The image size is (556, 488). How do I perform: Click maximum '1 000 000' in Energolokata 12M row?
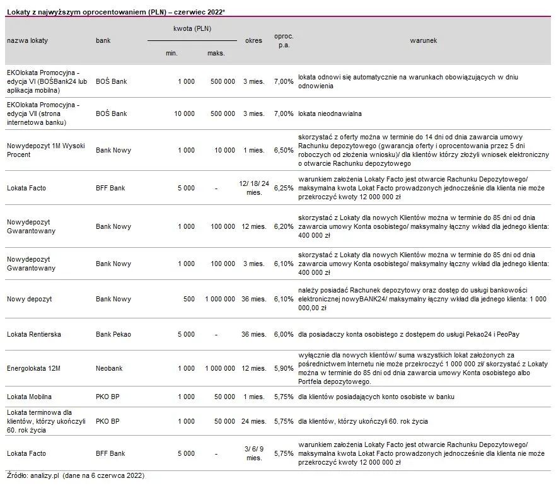[220, 368]
